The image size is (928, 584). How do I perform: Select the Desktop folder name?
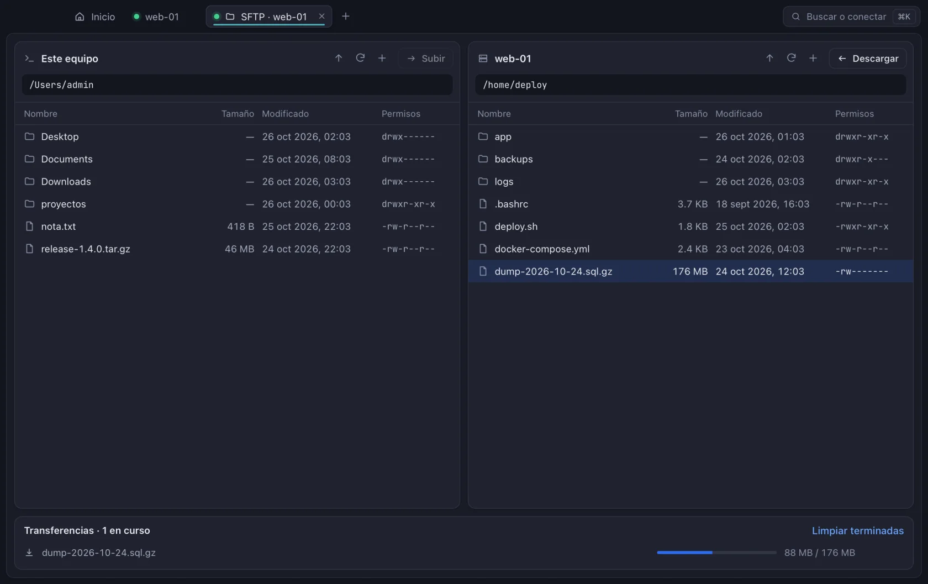[x=60, y=136]
